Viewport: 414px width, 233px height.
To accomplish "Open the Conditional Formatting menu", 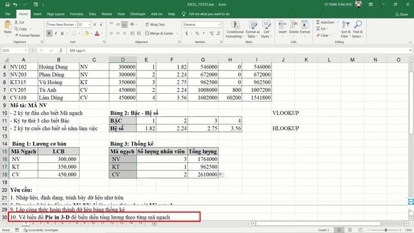I will 235,30.
